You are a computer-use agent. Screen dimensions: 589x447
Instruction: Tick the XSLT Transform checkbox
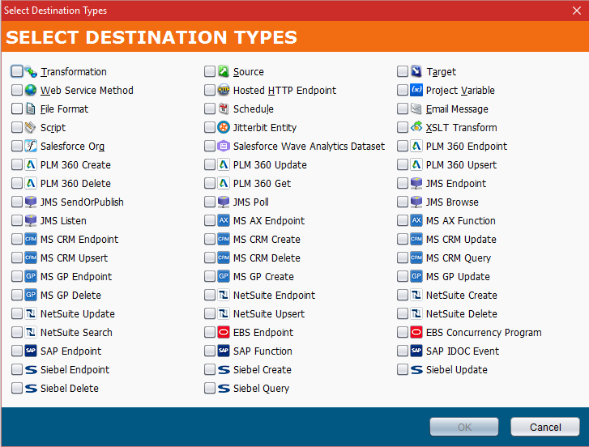[x=403, y=128]
